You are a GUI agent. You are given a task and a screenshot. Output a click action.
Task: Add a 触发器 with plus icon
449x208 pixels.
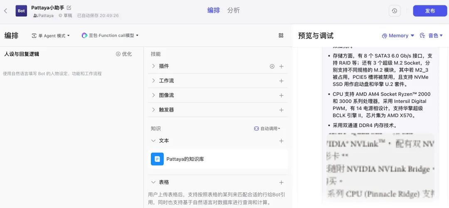click(281, 110)
